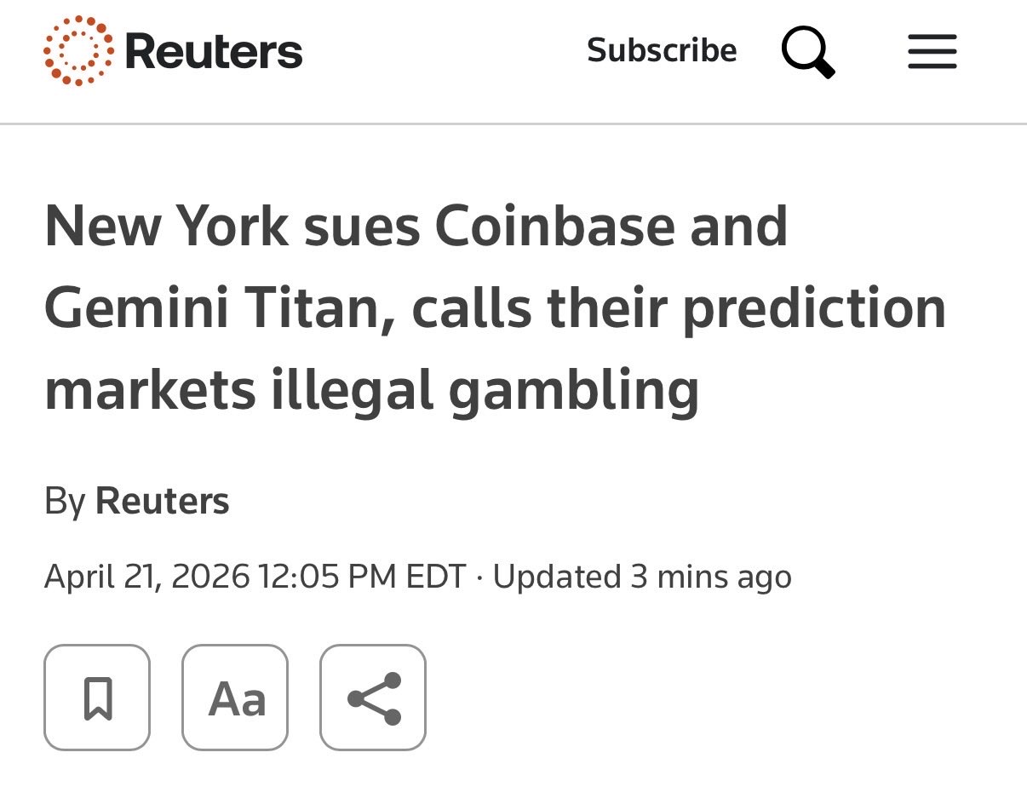Screen dimensions: 1027x804
Task: Click the Reuters dotted circle logo icon
Action: click(x=77, y=50)
